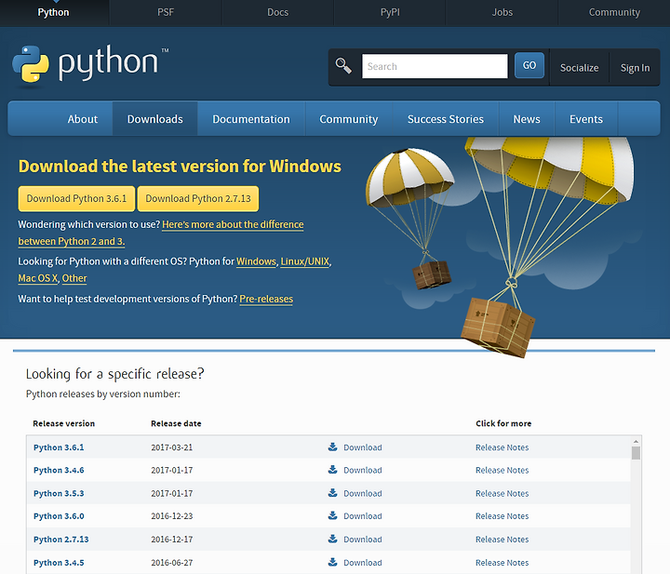Click the Search input field
This screenshot has width=670, height=574.
435,66
